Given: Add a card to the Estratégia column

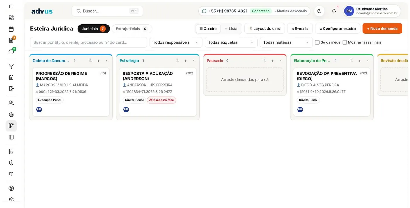Looking at the screenshot, I should click(185, 61).
